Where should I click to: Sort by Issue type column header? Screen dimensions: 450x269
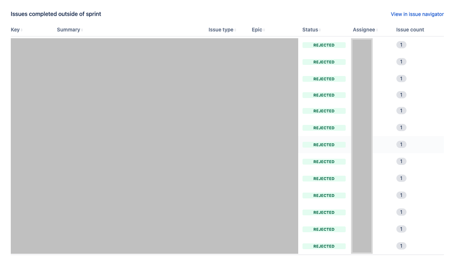pos(222,30)
